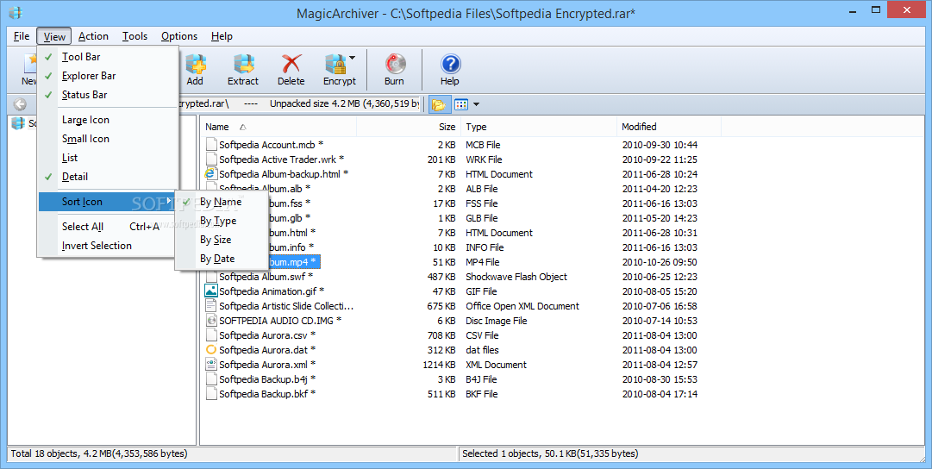Click the 1214 KB size cell
This screenshot has width=932, height=469.
(439, 365)
